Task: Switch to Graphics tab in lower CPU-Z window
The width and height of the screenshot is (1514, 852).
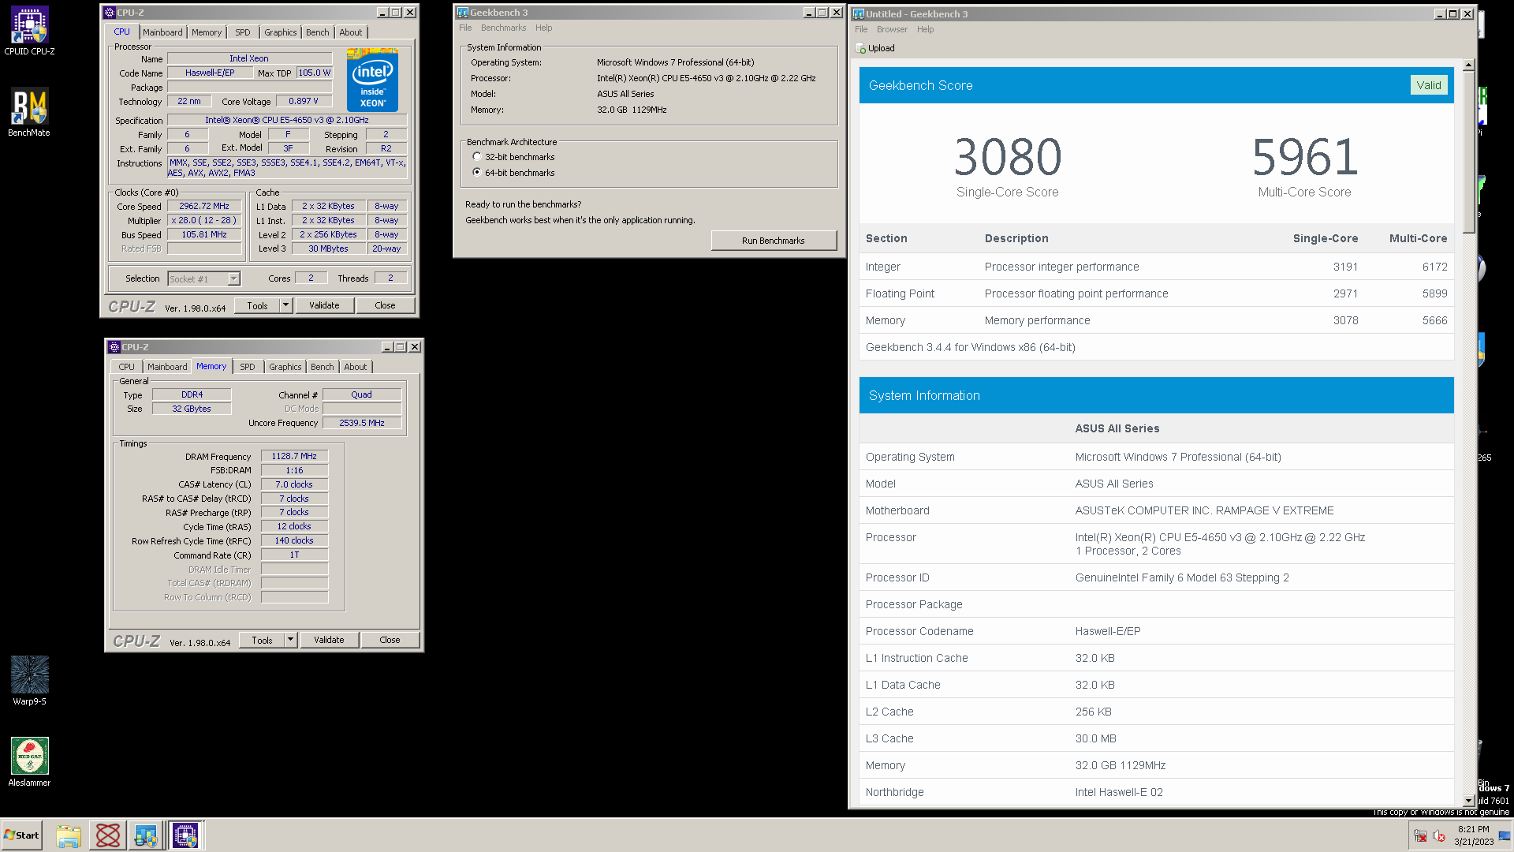Action: [285, 367]
